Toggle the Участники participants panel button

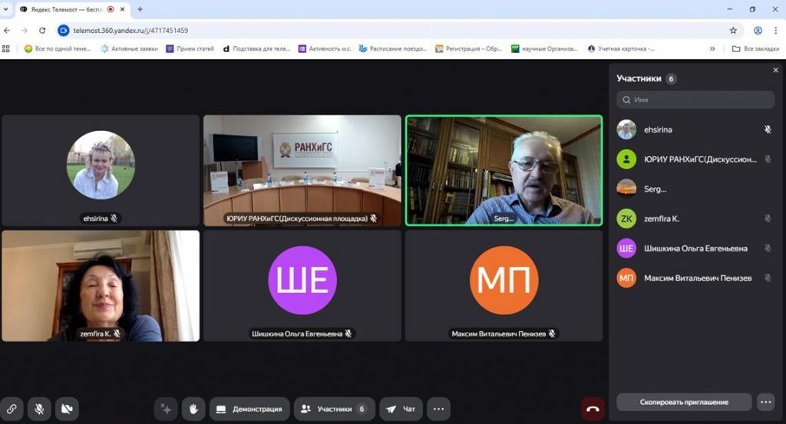click(335, 409)
